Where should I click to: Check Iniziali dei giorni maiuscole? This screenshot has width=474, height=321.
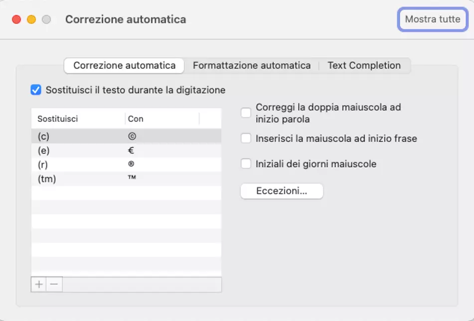pos(246,164)
